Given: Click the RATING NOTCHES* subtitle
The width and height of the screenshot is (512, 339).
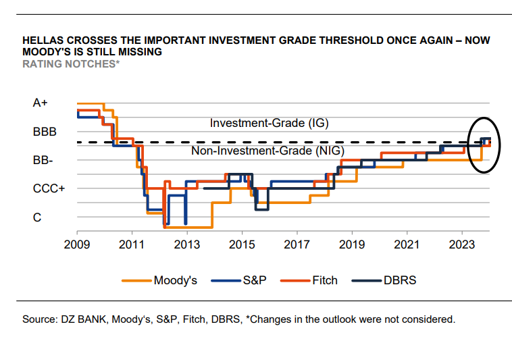Looking at the screenshot, I should click(x=71, y=63).
